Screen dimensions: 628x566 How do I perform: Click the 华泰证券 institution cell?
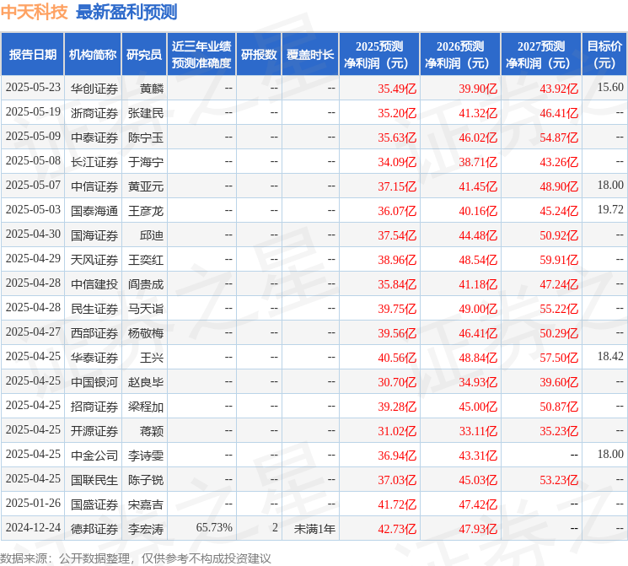click(x=94, y=358)
